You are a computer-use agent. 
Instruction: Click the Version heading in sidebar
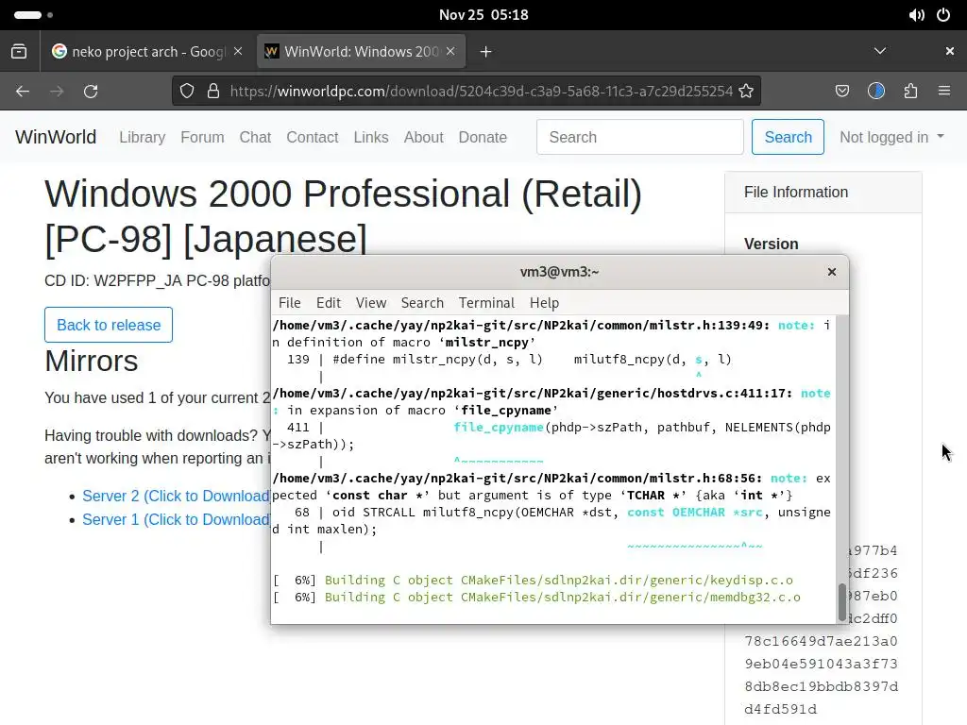pos(771,244)
